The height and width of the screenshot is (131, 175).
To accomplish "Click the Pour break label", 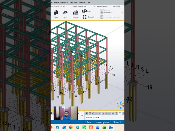I will pyautogui.click(x=107, y=13).
